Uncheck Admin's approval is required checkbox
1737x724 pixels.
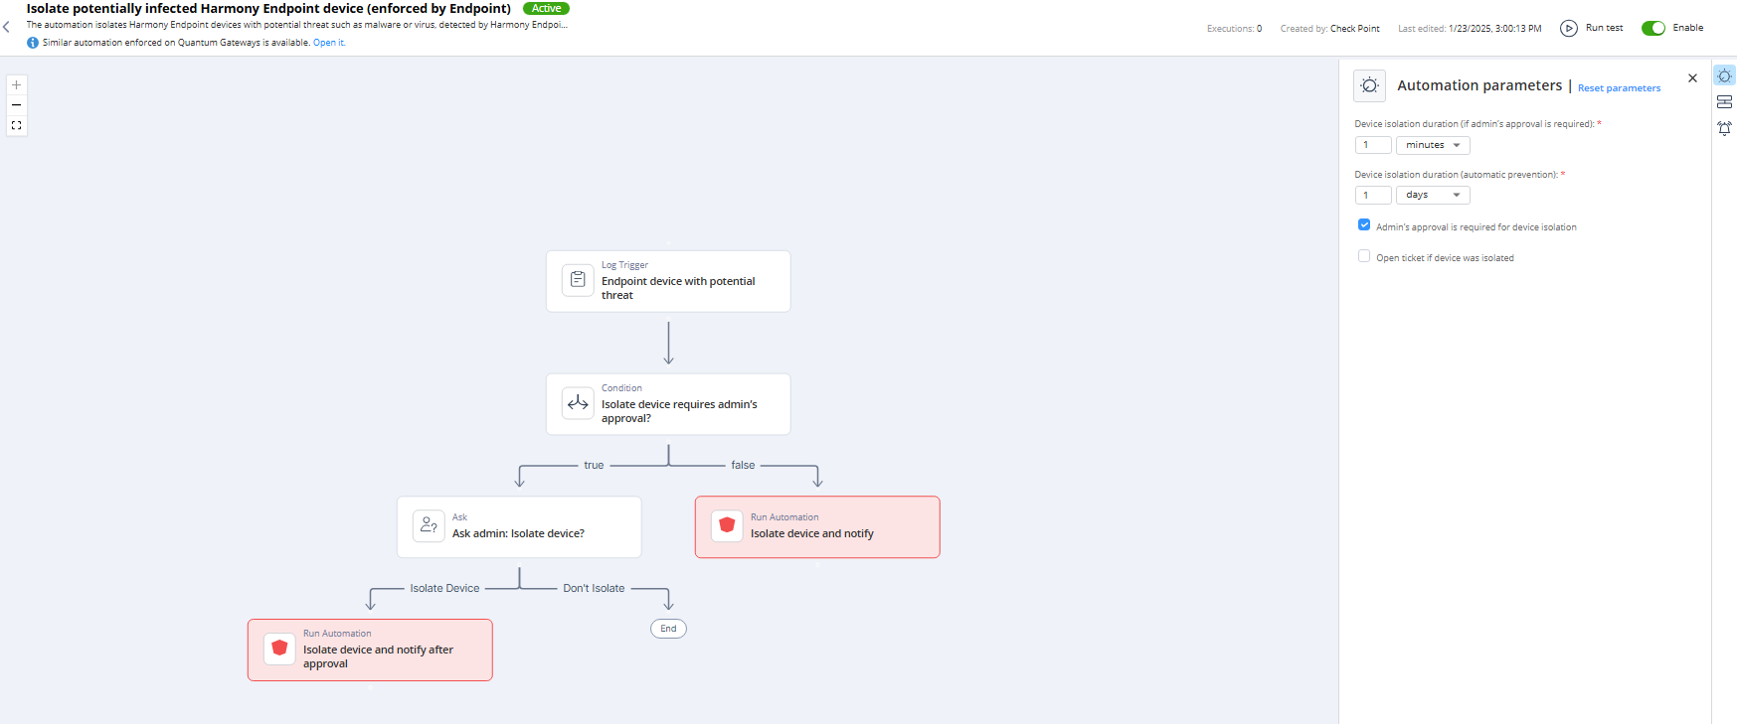click(x=1364, y=225)
